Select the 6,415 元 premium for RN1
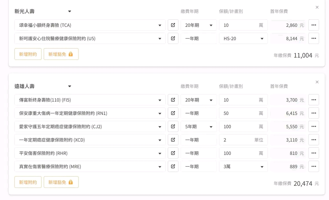This screenshot has height=200, width=329. click(x=295, y=113)
